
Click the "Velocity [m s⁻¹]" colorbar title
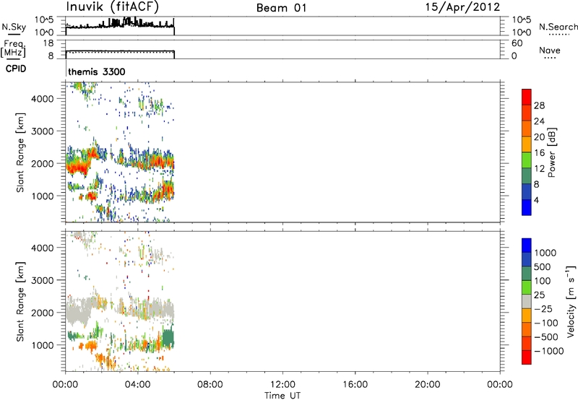click(x=571, y=301)
